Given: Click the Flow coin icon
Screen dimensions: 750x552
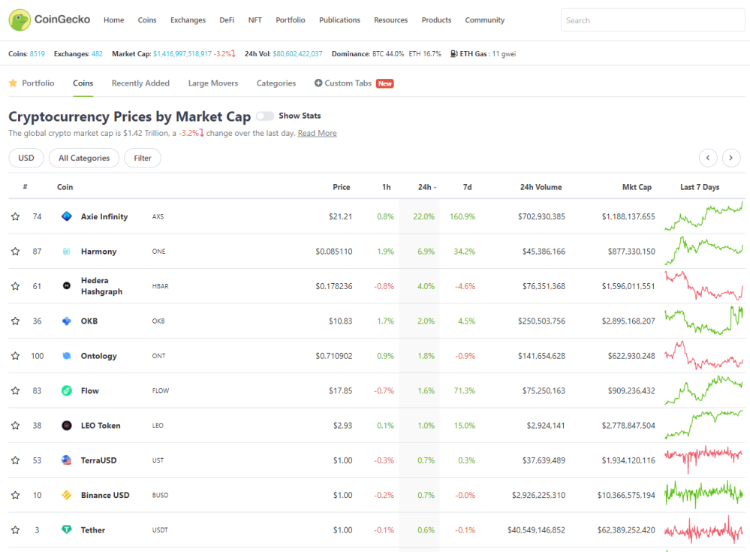Looking at the screenshot, I should [x=67, y=391].
